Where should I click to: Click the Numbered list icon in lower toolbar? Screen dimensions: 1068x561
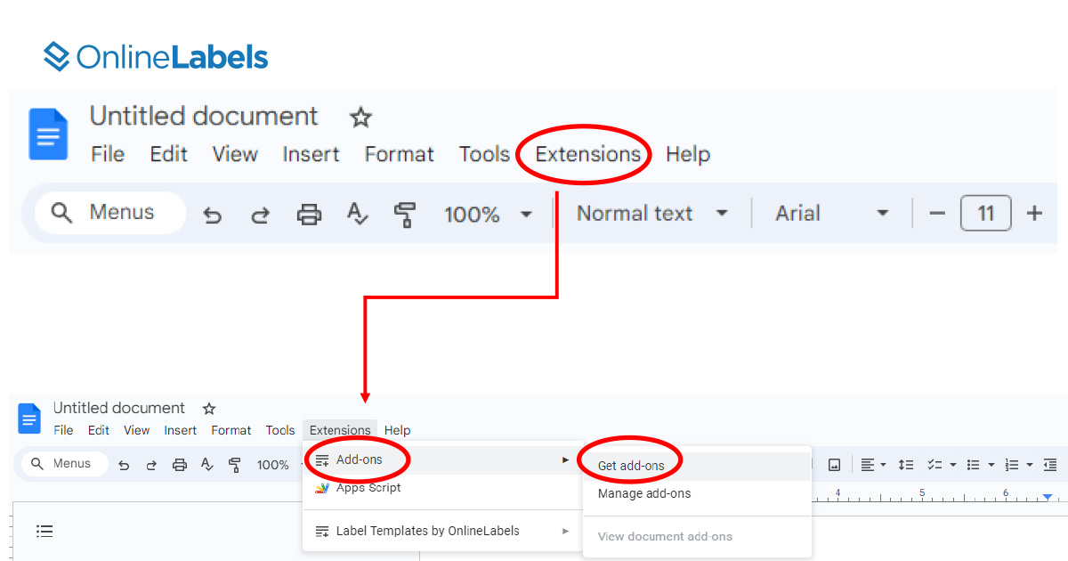(x=1012, y=465)
